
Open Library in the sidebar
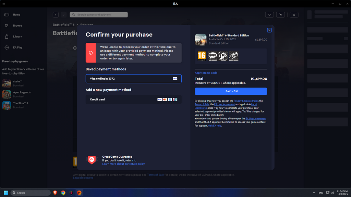pyautogui.click(x=17, y=37)
